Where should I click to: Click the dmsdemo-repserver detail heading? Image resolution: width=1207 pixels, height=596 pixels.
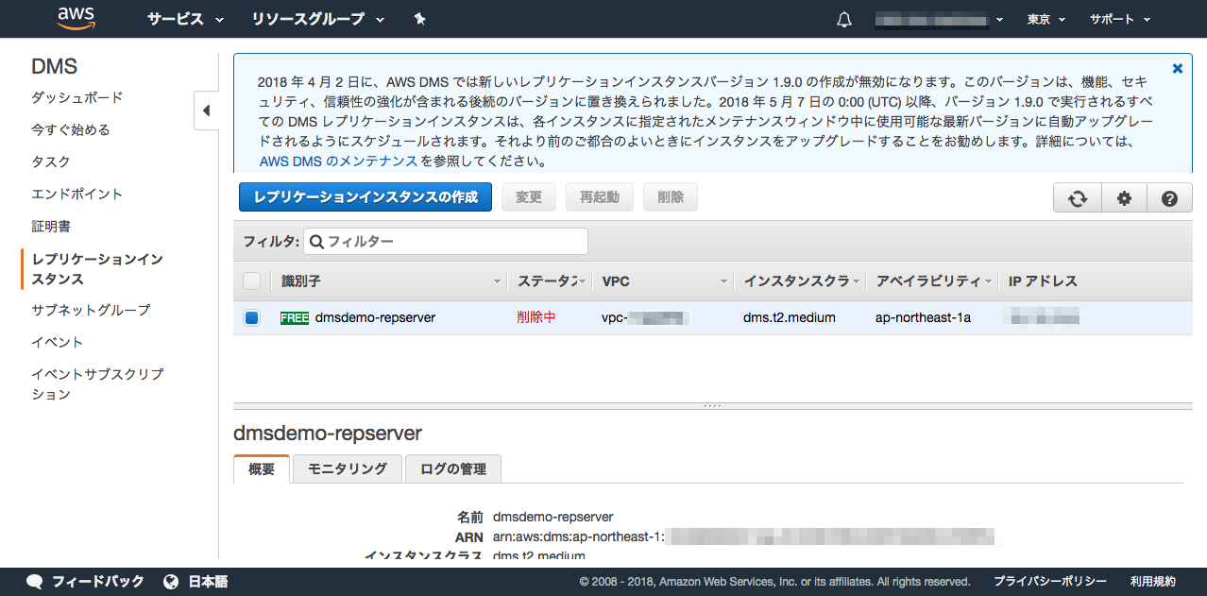click(x=328, y=434)
